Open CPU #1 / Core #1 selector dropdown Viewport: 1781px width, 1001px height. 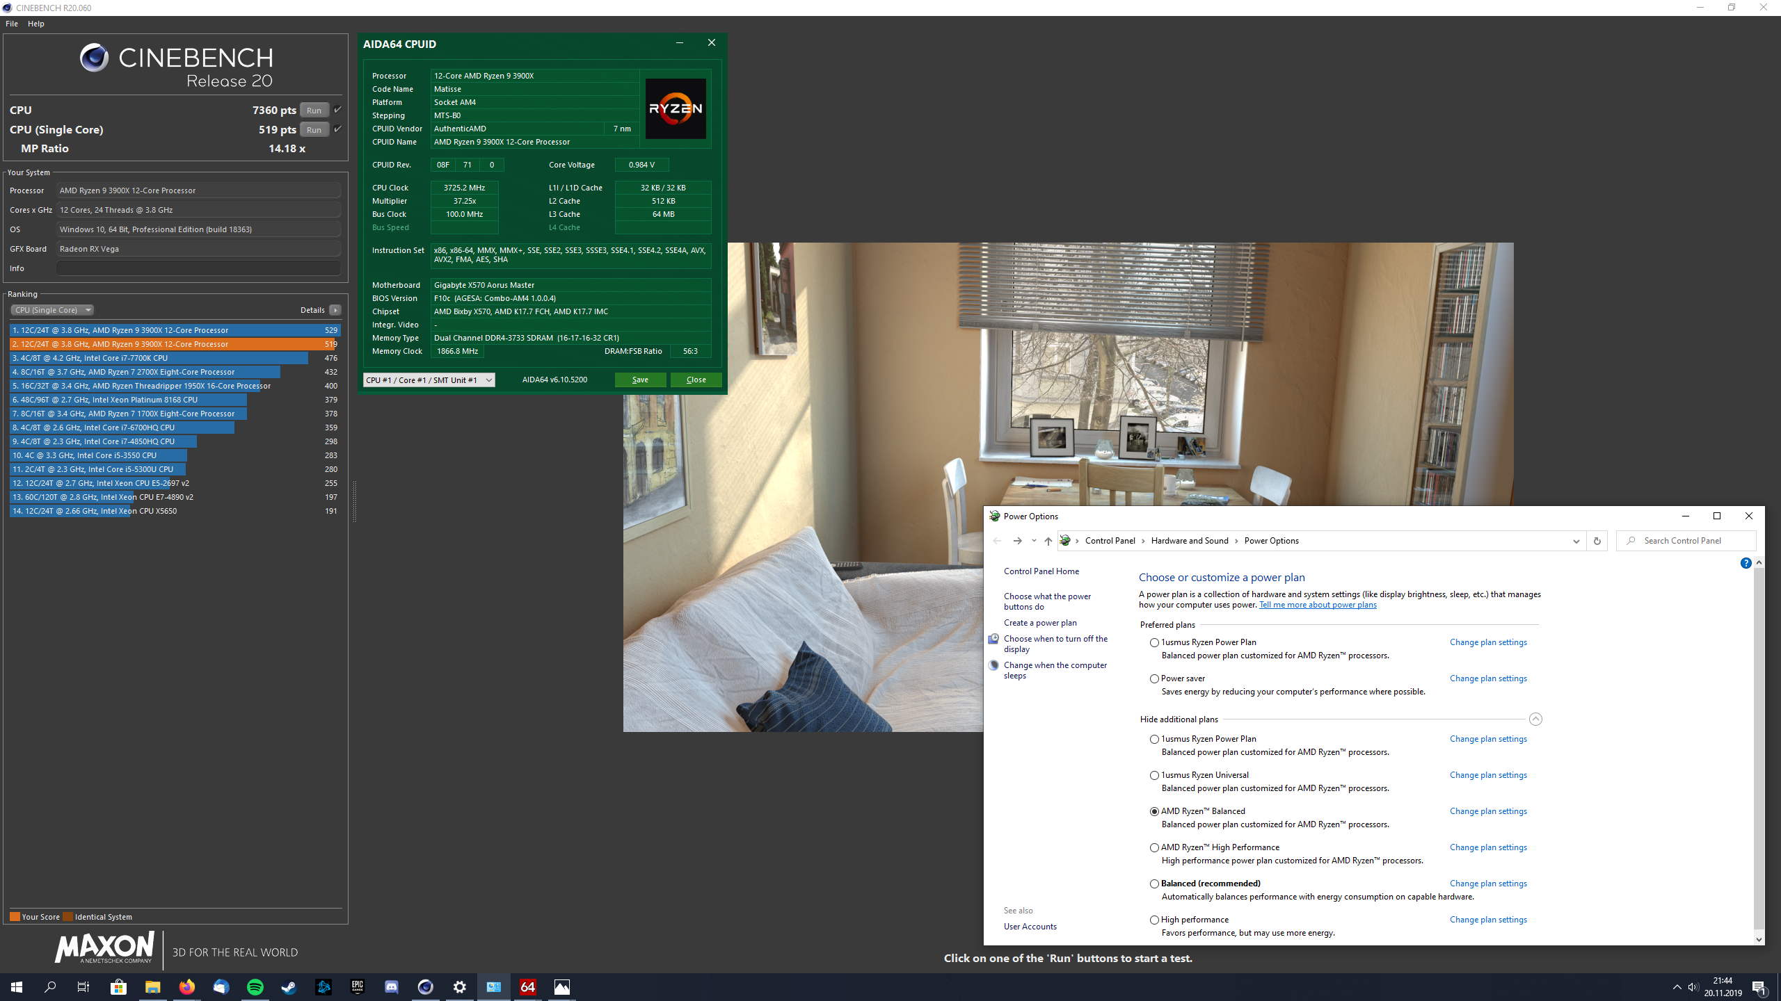pyautogui.click(x=429, y=380)
